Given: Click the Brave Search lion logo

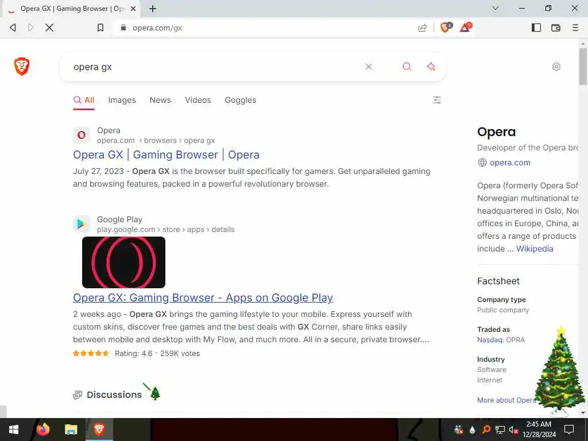Looking at the screenshot, I should (22, 67).
